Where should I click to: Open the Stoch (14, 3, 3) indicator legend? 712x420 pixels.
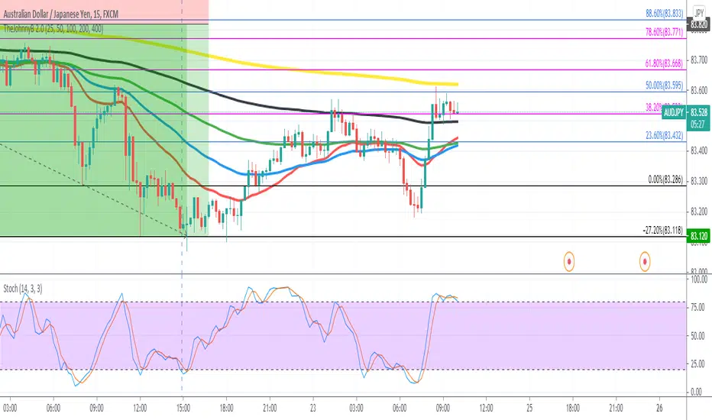pyautogui.click(x=23, y=289)
